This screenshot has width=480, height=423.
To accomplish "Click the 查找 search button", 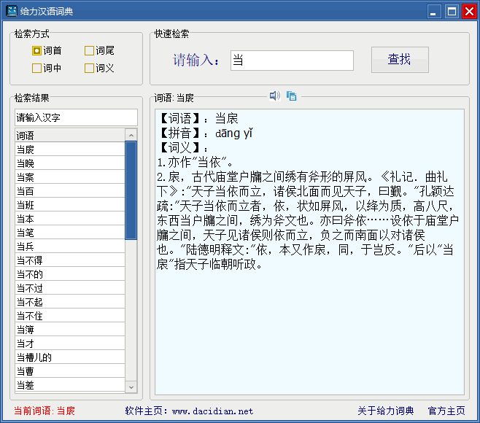I will [400, 60].
